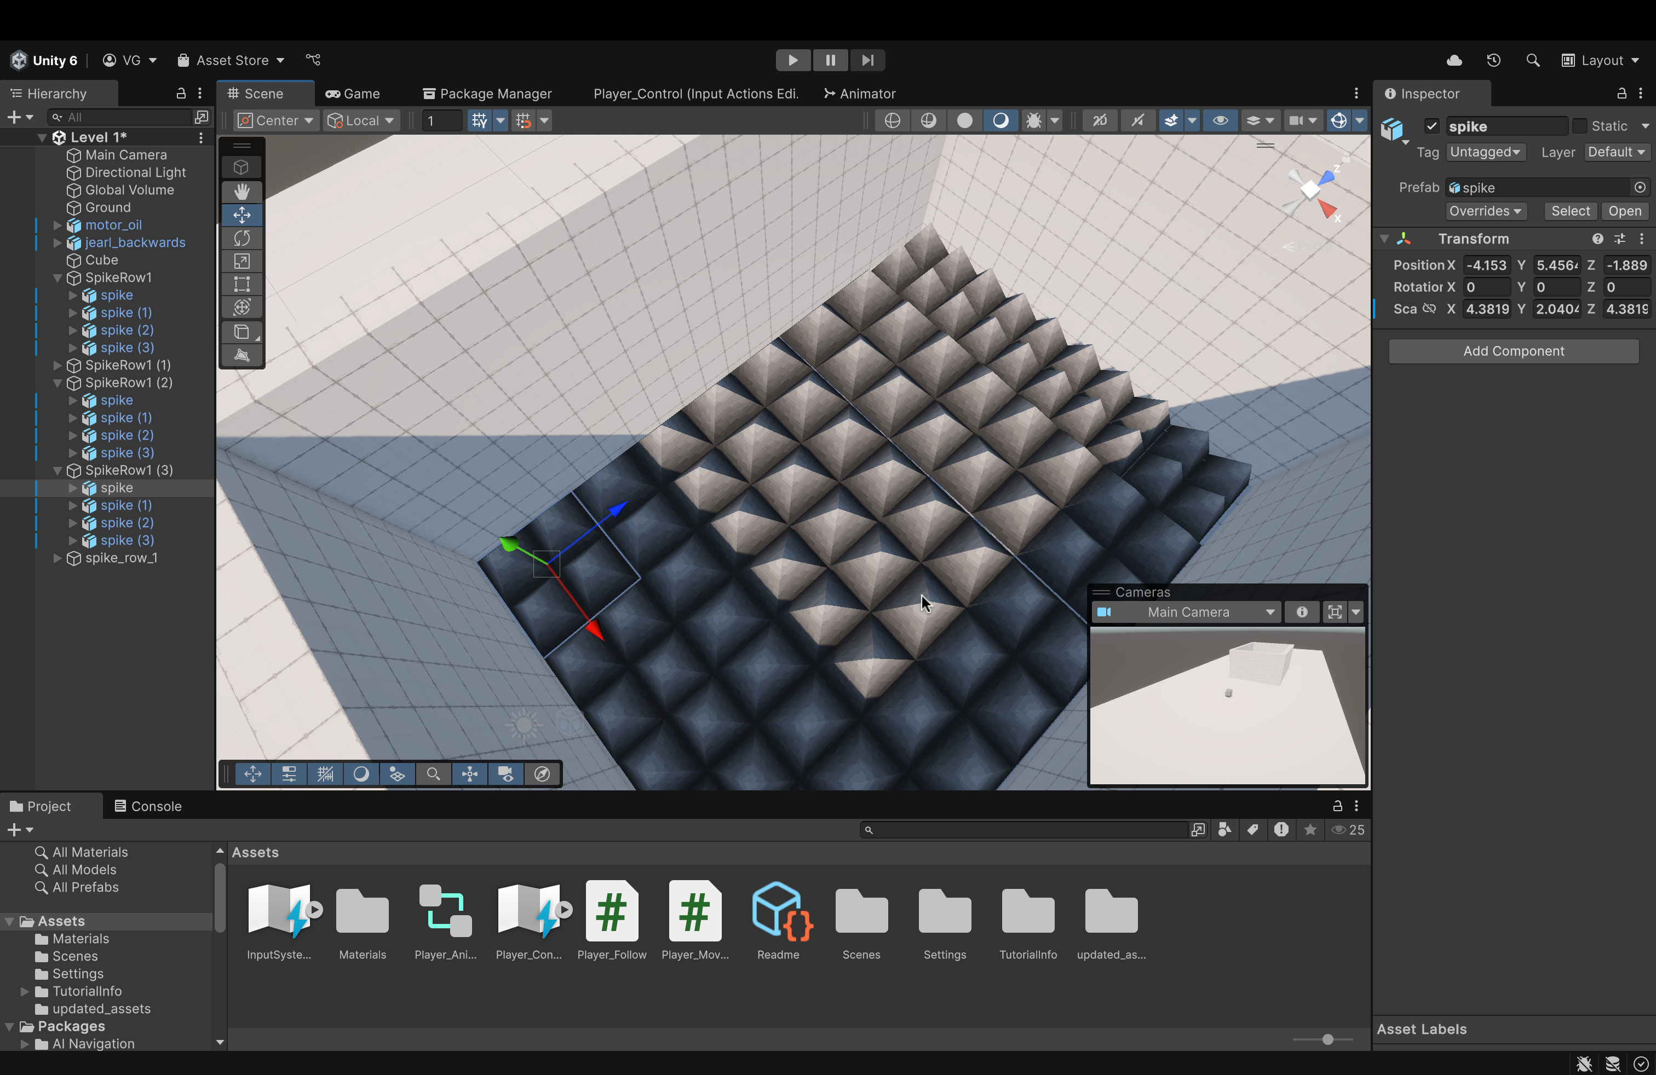Switch to the Console tab
Image resolution: width=1656 pixels, height=1075 pixels.
(x=147, y=806)
